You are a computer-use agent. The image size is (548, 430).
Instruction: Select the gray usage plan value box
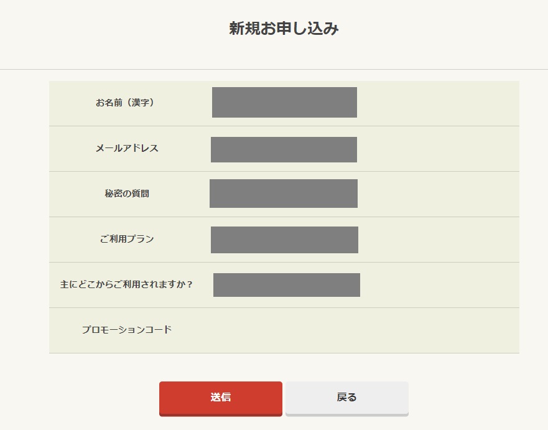pyautogui.click(x=284, y=240)
